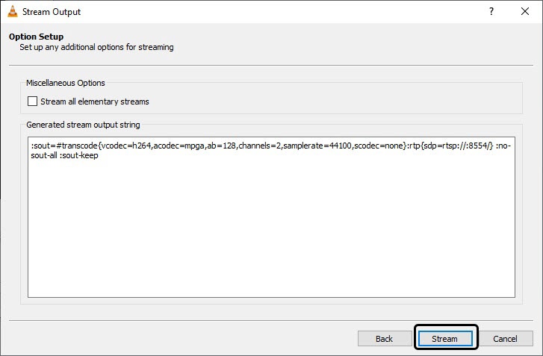Click the 'Miscellaneous Options' group label

click(x=66, y=83)
